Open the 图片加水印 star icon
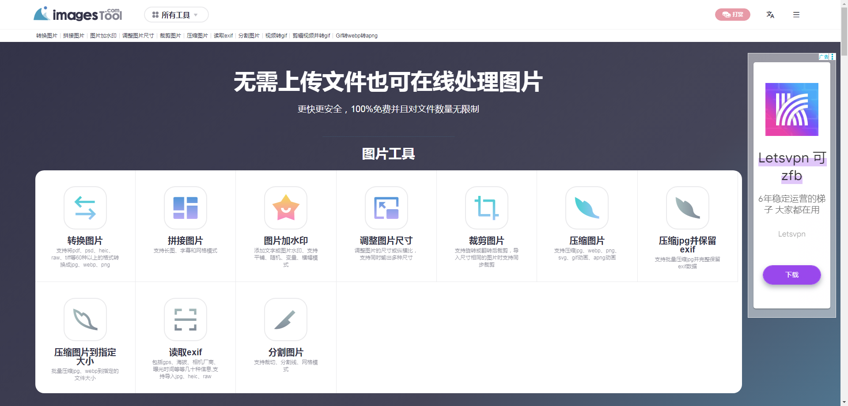 [286, 208]
